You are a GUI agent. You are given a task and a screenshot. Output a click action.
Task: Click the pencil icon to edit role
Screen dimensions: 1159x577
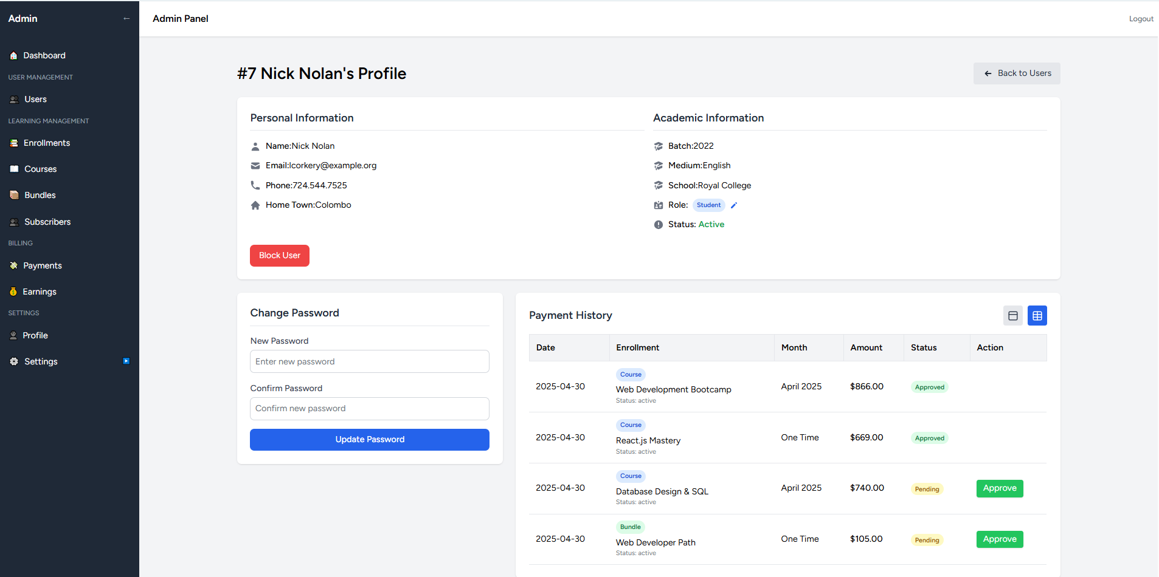pyautogui.click(x=734, y=205)
